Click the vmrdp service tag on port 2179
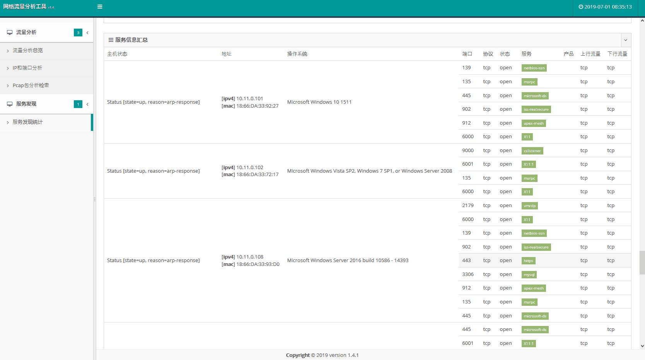The width and height of the screenshot is (645, 360). 529,206
